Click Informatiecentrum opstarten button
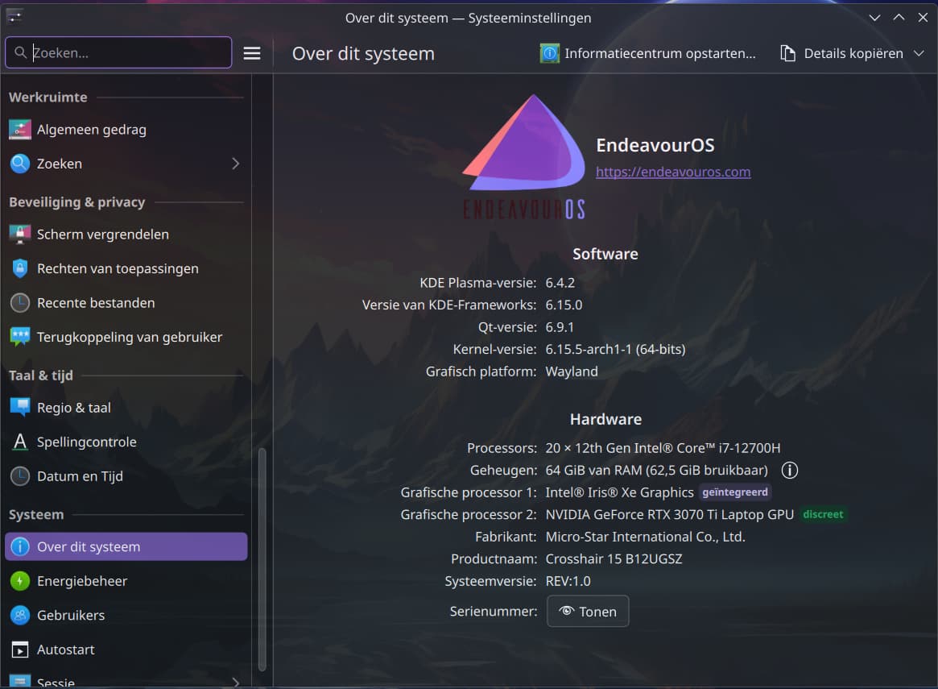 point(648,53)
